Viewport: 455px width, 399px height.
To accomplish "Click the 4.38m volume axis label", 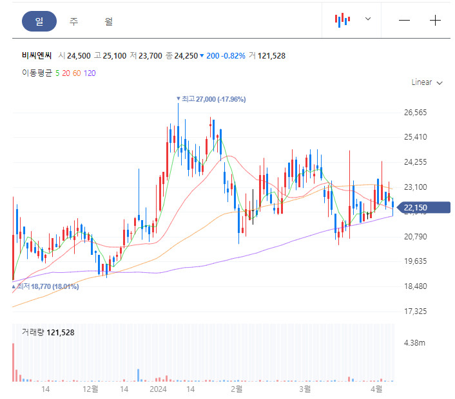I will click(414, 343).
